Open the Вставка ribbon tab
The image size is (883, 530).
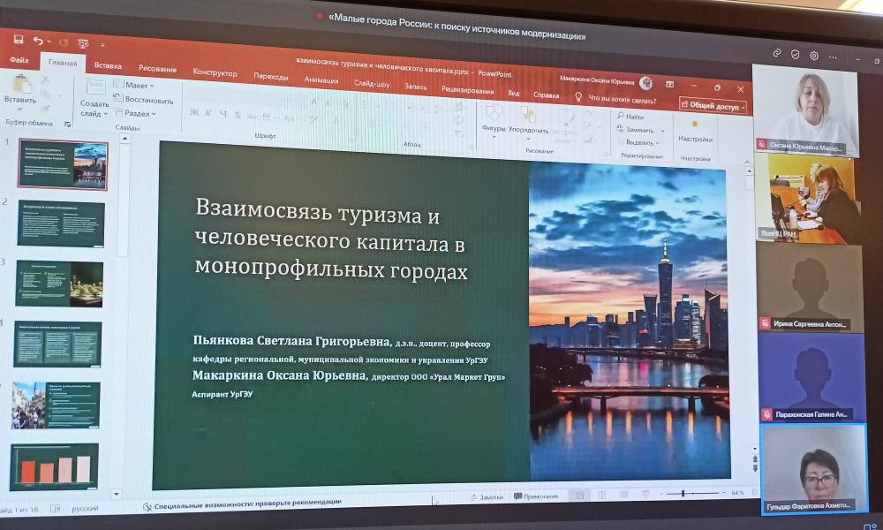point(108,65)
